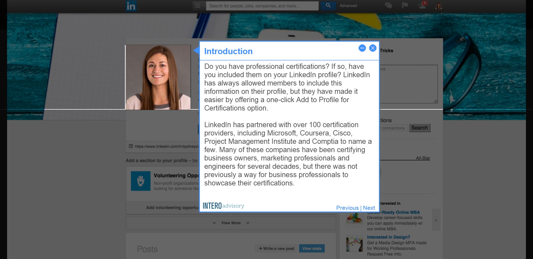Screen dimensions: 533x259
Task: Click the connections Search button
Action: [x=419, y=128]
